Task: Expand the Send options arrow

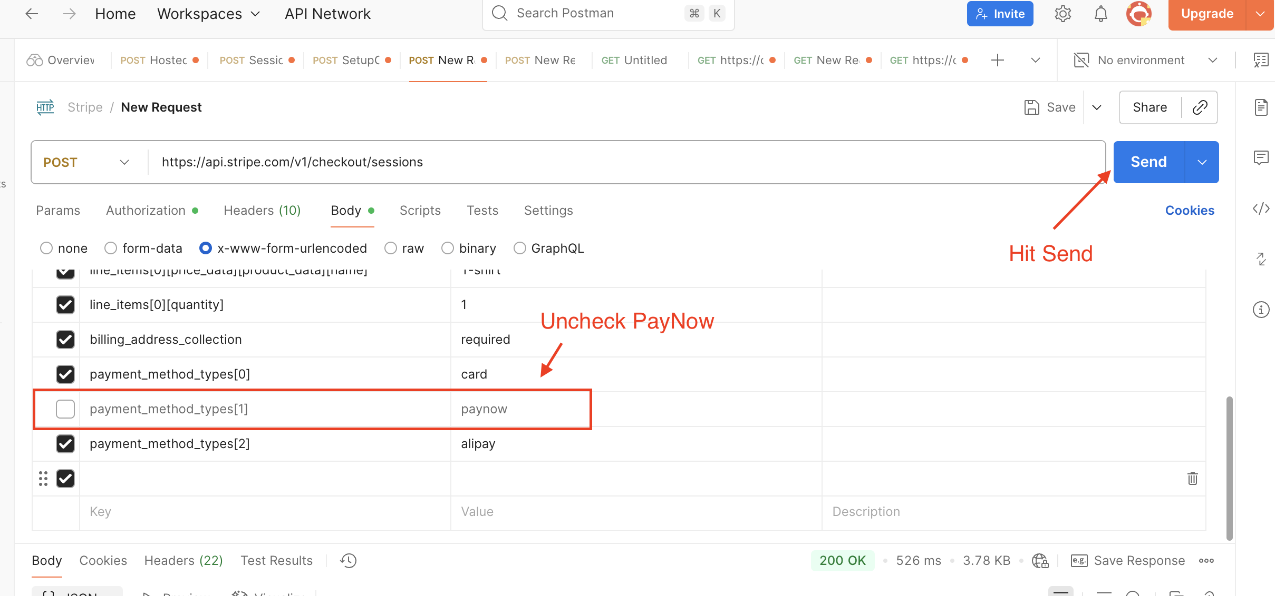Action: [1202, 162]
